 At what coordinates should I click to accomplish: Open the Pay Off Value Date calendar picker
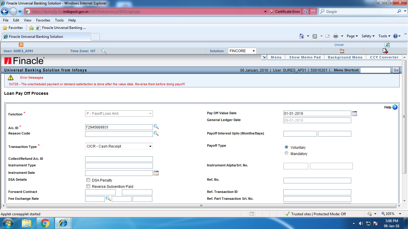point(354,113)
